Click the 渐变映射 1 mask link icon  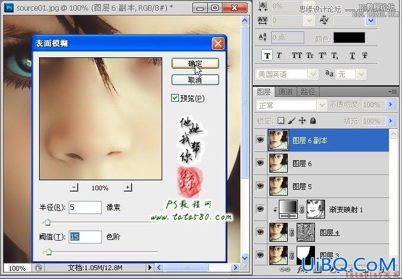coord(302,209)
